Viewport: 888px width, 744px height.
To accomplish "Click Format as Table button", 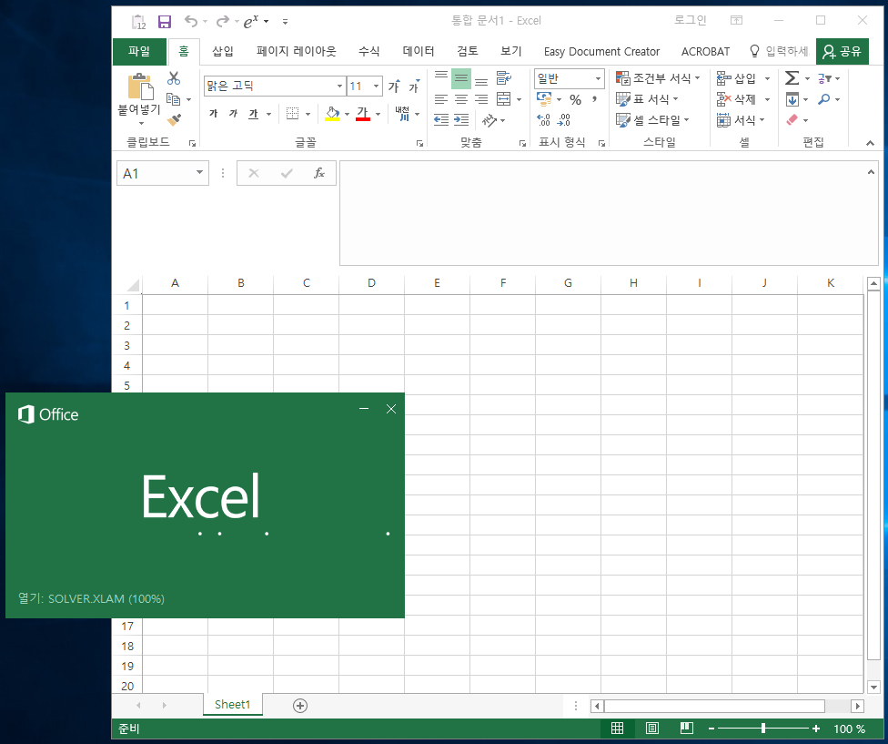I will tap(647, 99).
